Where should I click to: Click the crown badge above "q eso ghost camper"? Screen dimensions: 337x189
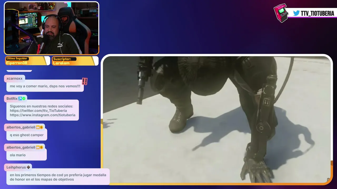[38, 127]
